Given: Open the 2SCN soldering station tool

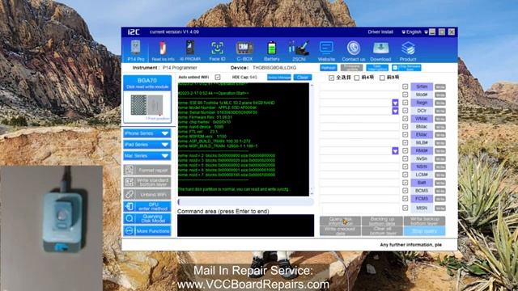Looking at the screenshot, I should 299,50.
